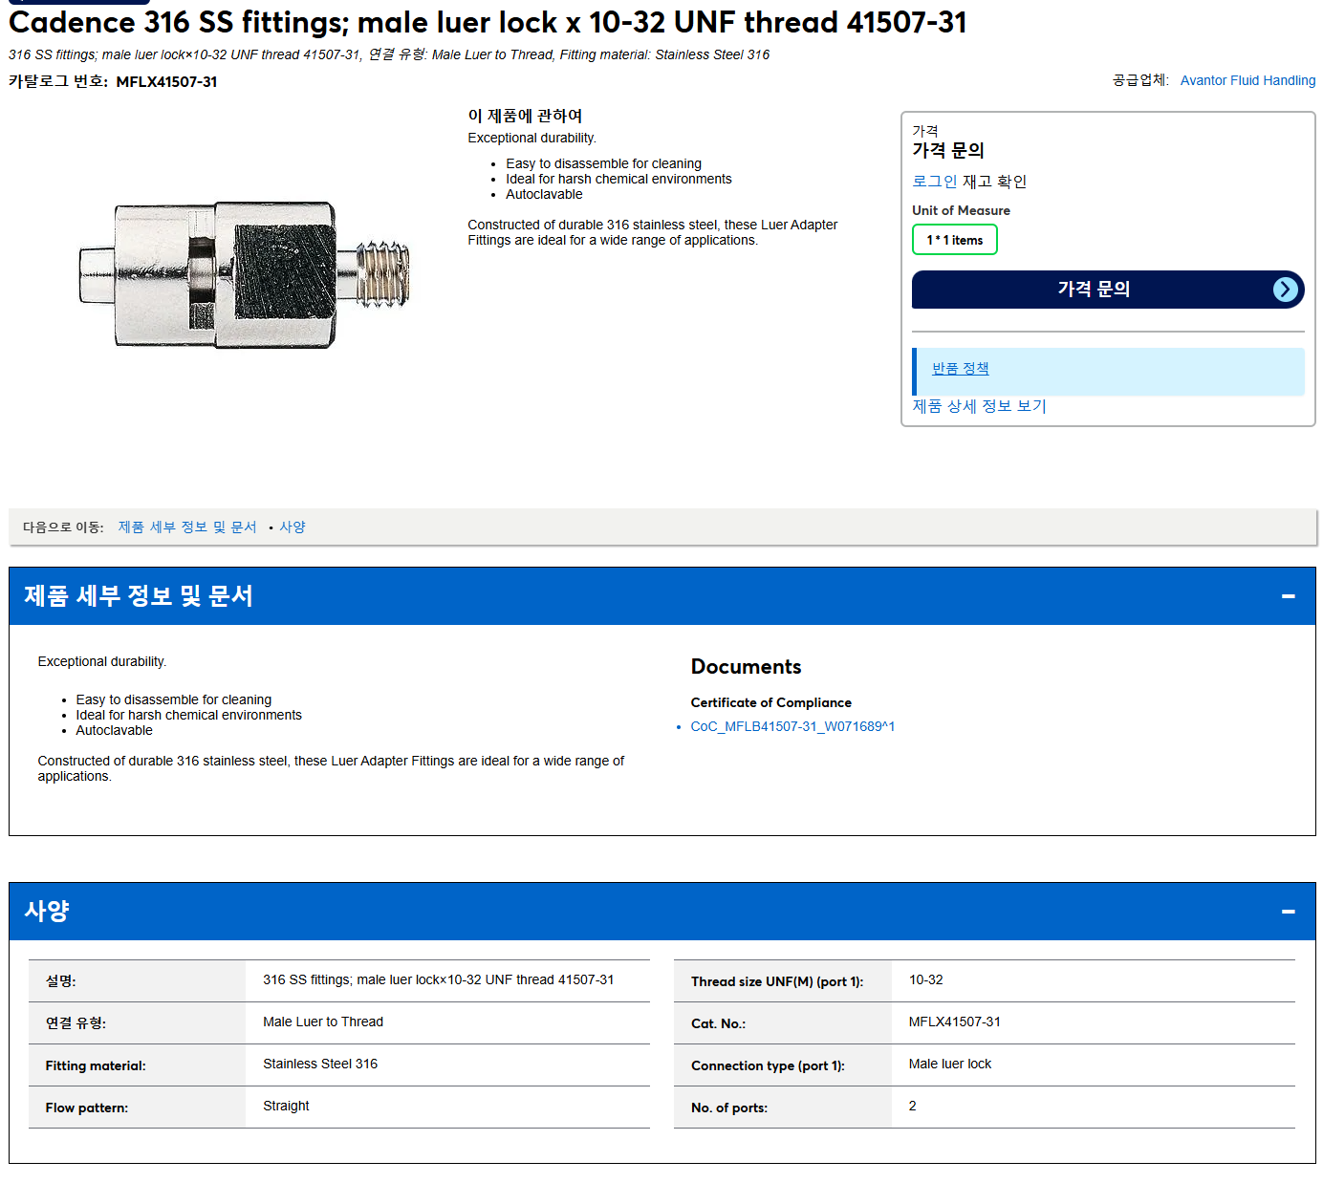
Task: Click the No. of ports value 2
Action: click(x=912, y=1106)
